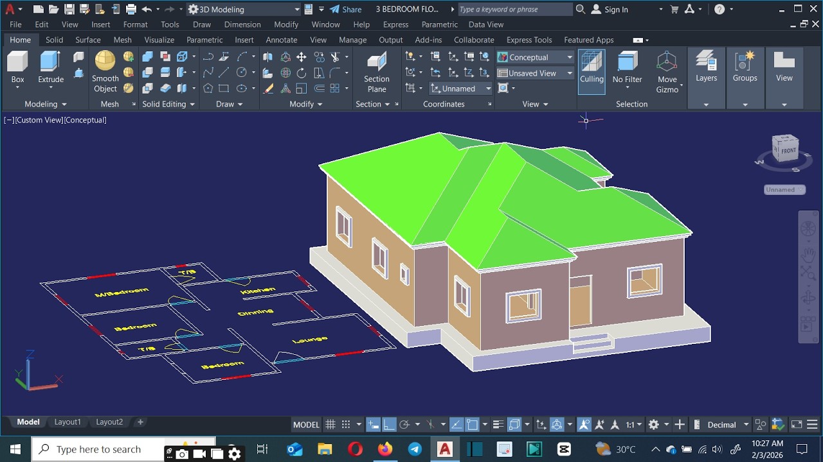
Task: Click the MODEL space button in status bar
Action: pos(306,425)
